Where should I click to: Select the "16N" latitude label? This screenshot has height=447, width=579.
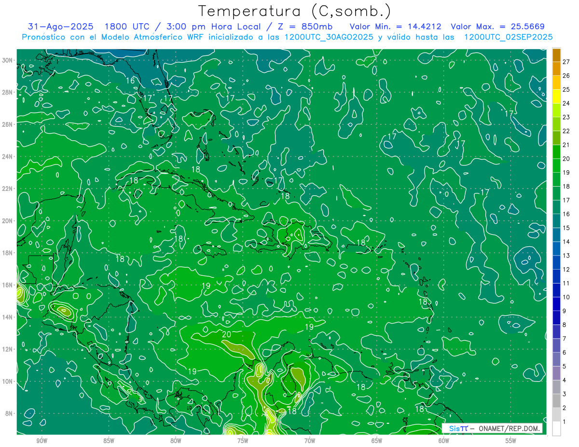(x=8, y=285)
